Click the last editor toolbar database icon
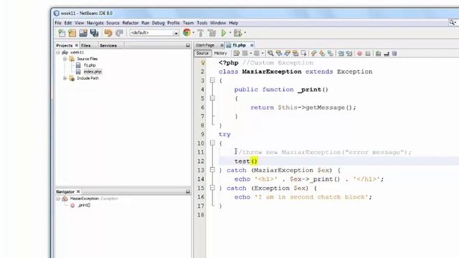This screenshot has width=459, height=258. tap(394, 53)
